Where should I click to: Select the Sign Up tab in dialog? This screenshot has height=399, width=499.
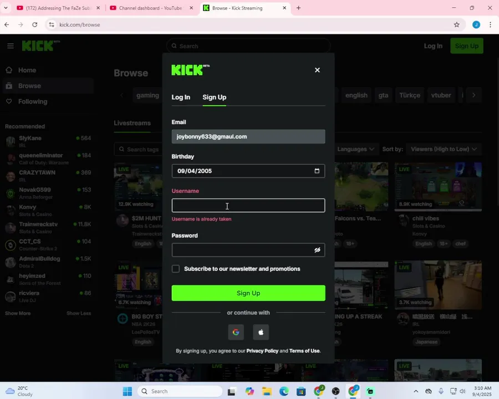(x=214, y=98)
